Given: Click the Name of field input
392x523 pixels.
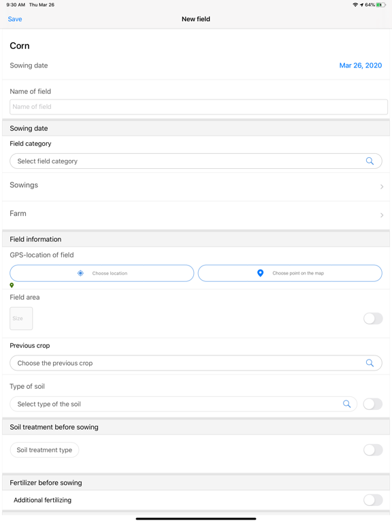Looking at the screenshot, I should (199, 107).
